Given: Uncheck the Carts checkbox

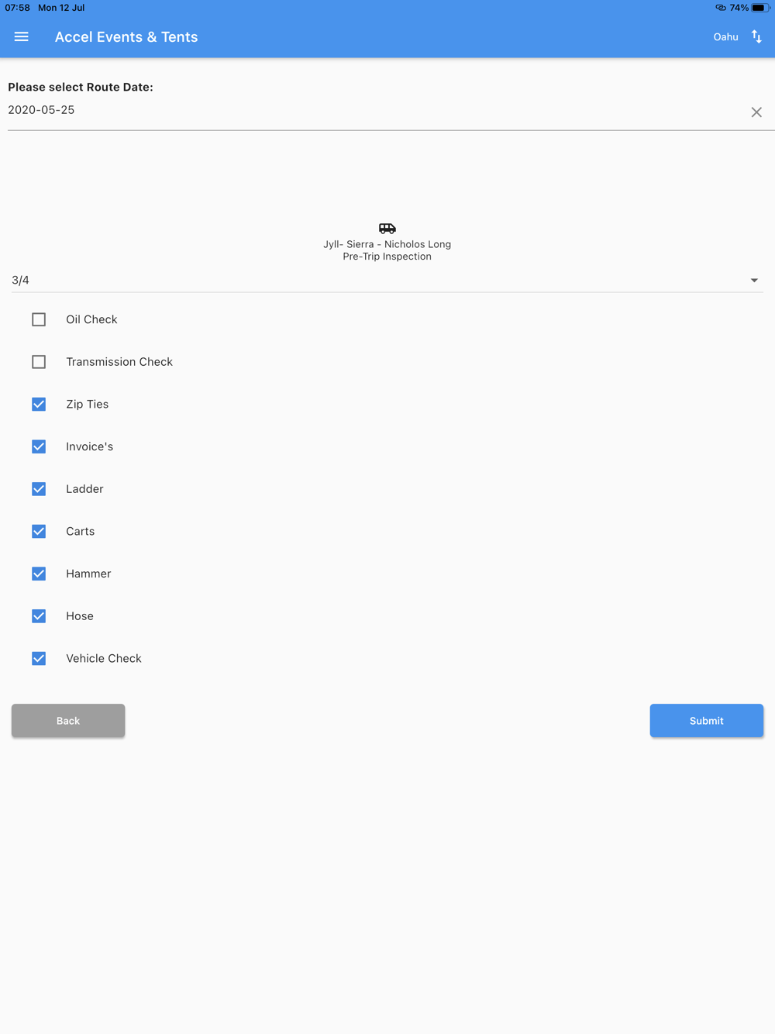Looking at the screenshot, I should tap(39, 531).
